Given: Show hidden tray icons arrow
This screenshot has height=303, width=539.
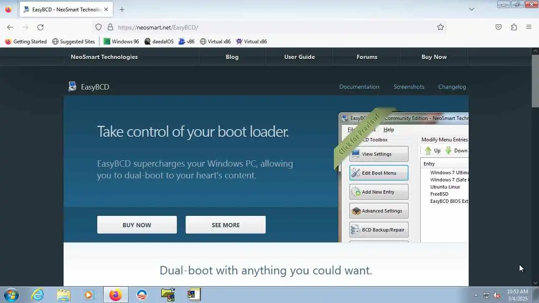Looking at the screenshot, I should pos(476,295).
